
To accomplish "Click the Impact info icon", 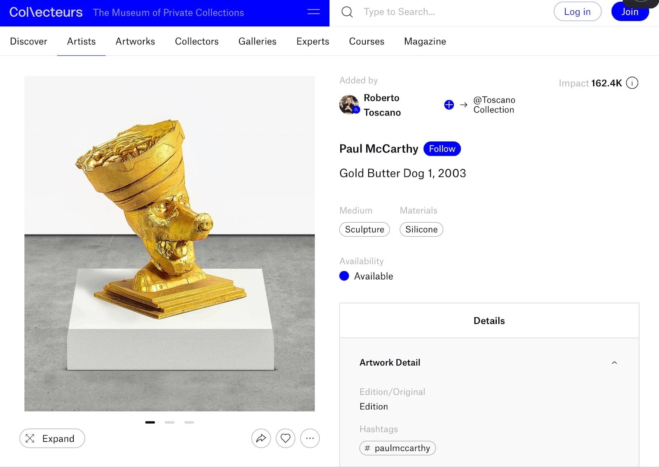I will [632, 83].
